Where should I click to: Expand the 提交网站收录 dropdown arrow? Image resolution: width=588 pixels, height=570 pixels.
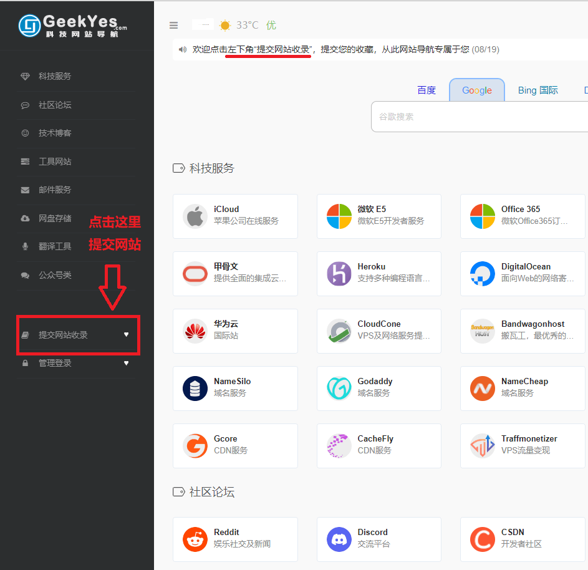(127, 334)
